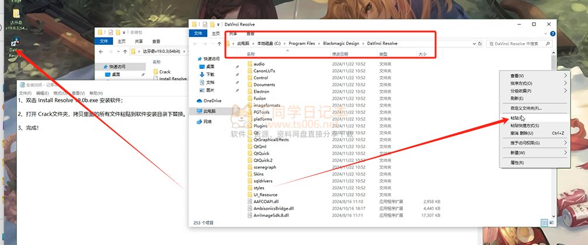Select the QtGraphicalEffects folder name

[x=271, y=140]
